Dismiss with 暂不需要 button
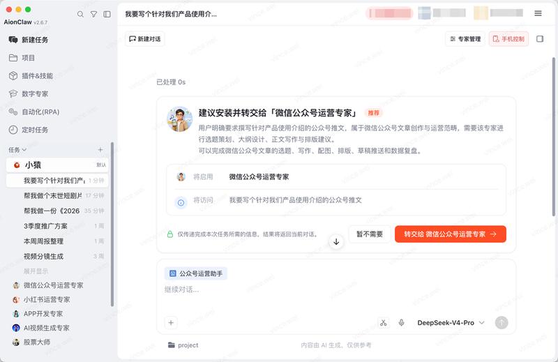The width and height of the screenshot is (558, 362). tap(370, 234)
